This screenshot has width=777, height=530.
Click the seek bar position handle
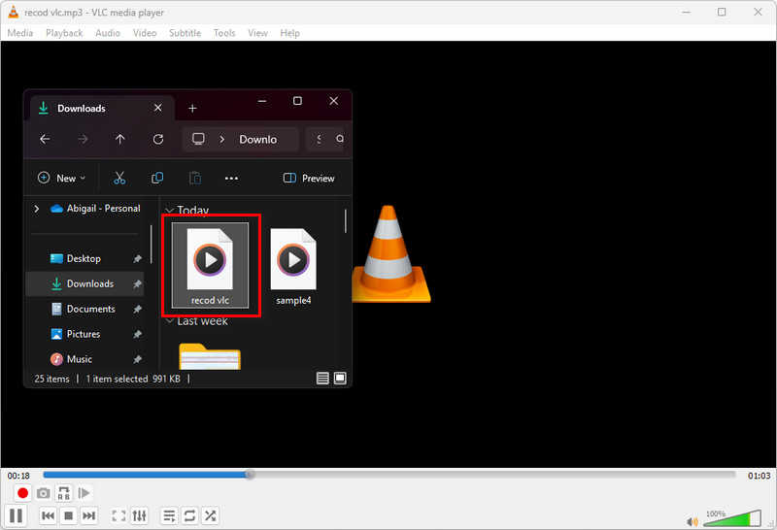pos(250,475)
